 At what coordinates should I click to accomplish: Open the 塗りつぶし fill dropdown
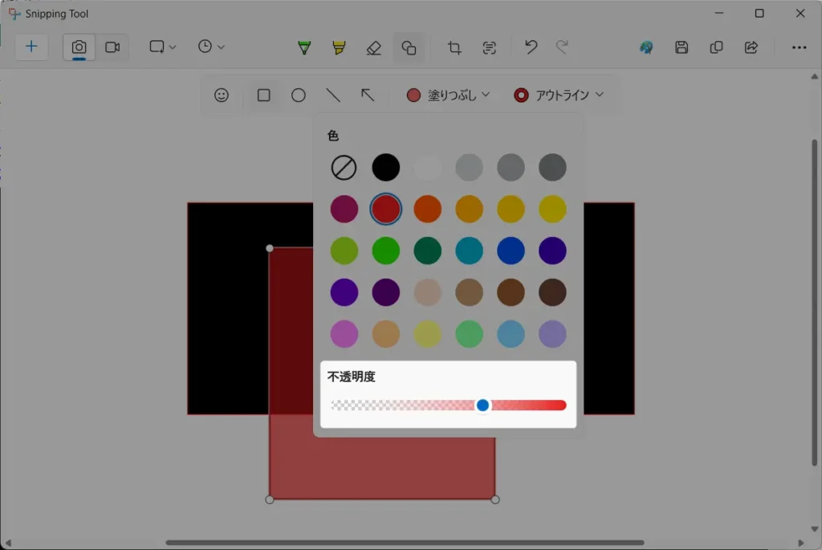coord(448,95)
